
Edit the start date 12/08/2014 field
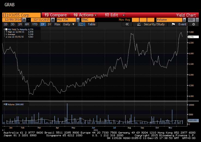[12, 20]
